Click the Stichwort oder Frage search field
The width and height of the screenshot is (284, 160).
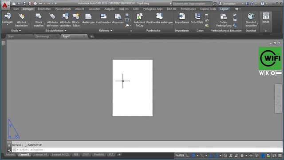pos(192,4)
